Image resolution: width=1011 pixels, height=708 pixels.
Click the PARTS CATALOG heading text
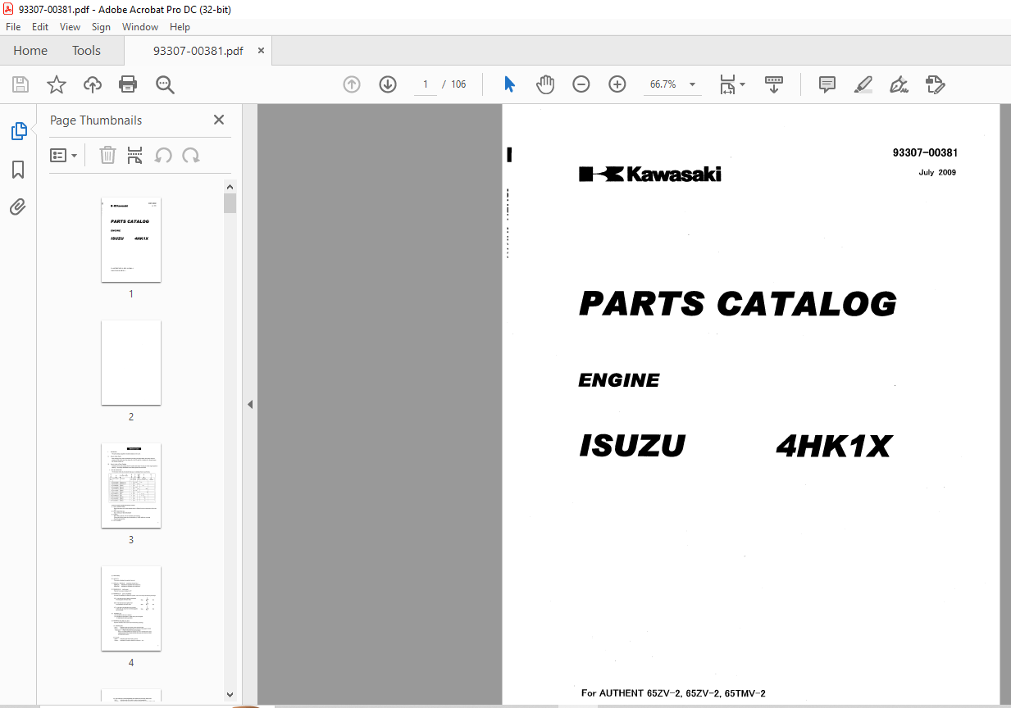[738, 304]
